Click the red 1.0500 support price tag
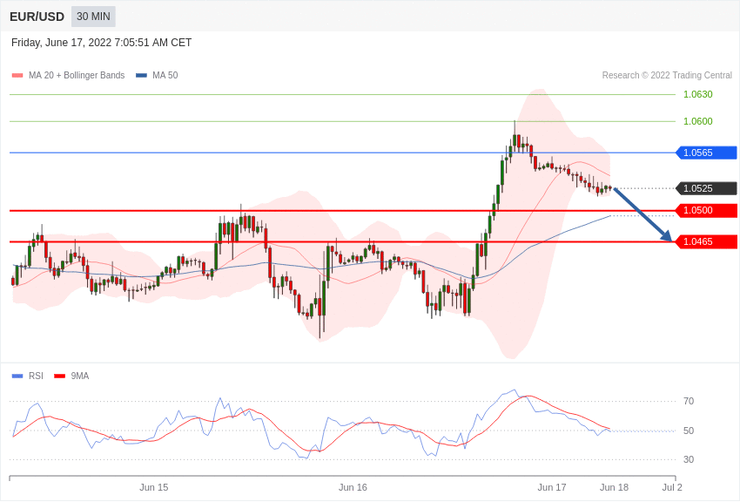Image resolution: width=740 pixels, height=502 pixels. (707, 210)
